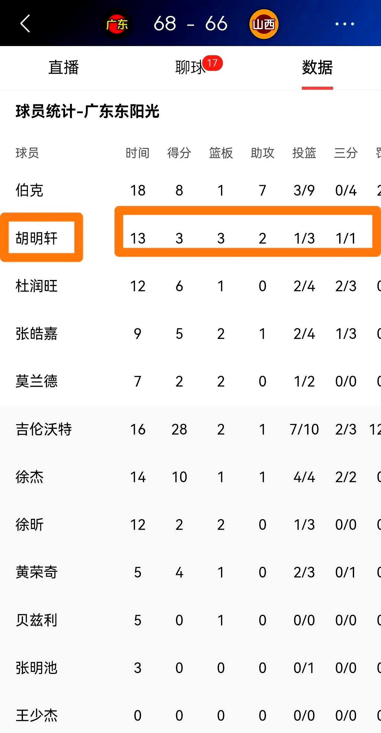
Task: Tap 胡明轩's highlighted stats row
Action: 248,237
